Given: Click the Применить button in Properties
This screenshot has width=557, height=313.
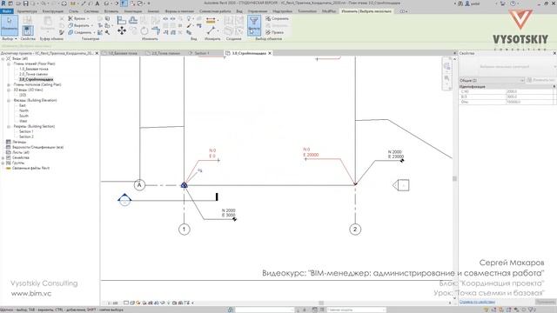Looking at the screenshot, I should [x=546, y=302].
